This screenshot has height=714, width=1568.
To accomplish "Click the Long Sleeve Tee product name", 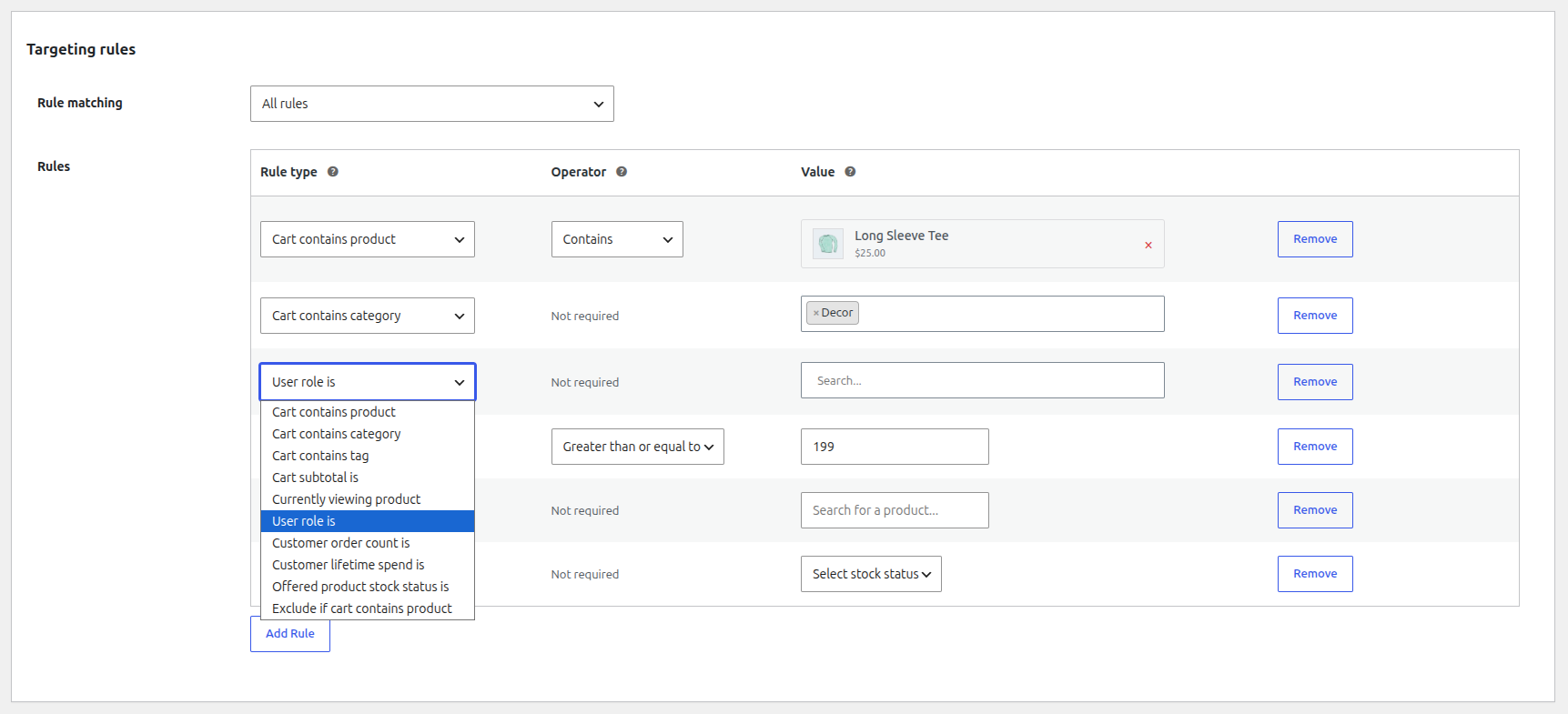I will pyautogui.click(x=901, y=236).
